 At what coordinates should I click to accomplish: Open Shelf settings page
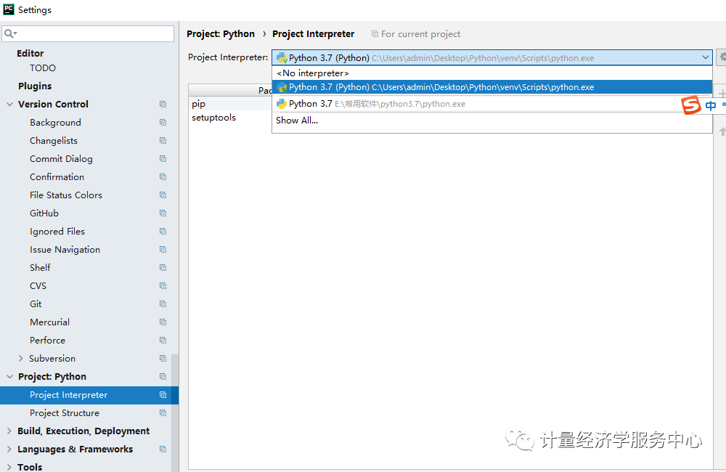coord(40,267)
